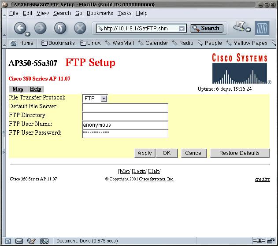Click the FTP Directory field
Screen dimensions: 278x246
(125, 116)
